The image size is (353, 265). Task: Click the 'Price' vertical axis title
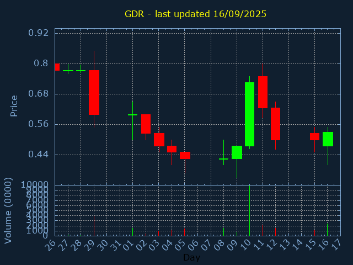coord(14,106)
